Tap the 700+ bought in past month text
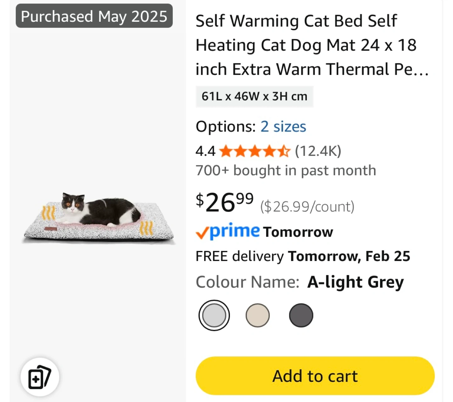The width and height of the screenshot is (453, 402). tap(286, 171)
